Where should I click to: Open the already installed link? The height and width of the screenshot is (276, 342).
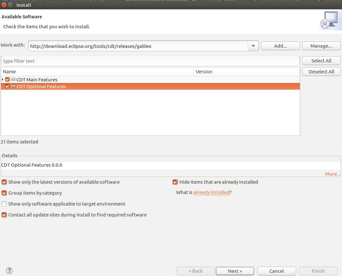coord(212,192)
